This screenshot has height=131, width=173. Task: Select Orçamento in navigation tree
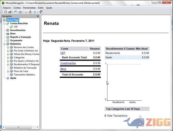(16, 40)
